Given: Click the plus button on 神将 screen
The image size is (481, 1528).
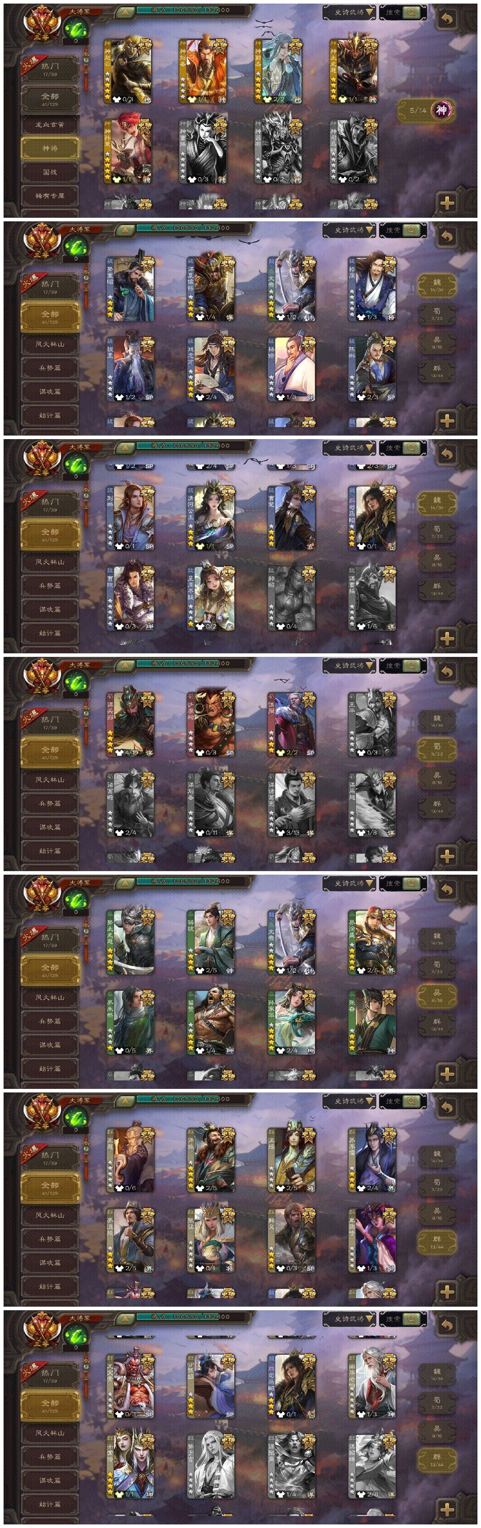Looking at the screenshot, I should (x=447, y=202).
